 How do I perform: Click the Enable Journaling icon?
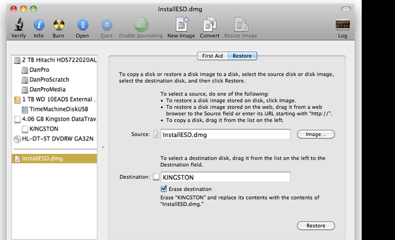click(141, 25)
